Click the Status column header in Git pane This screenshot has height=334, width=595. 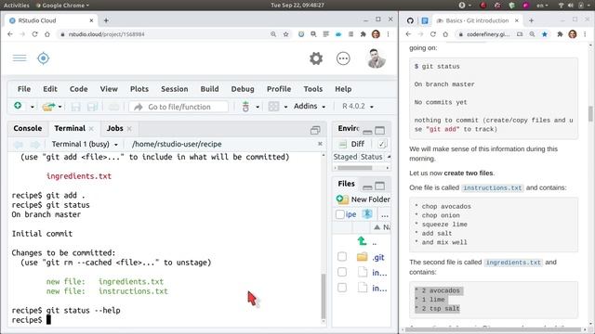pos(371,157)
